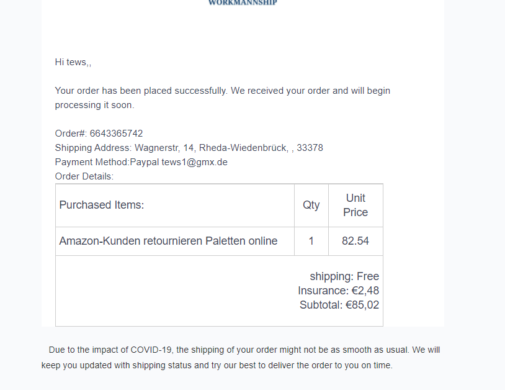This screenshot has height=390, width=505.
Task: Click the Insurance €2,48 line
Action: pos(338,291)
